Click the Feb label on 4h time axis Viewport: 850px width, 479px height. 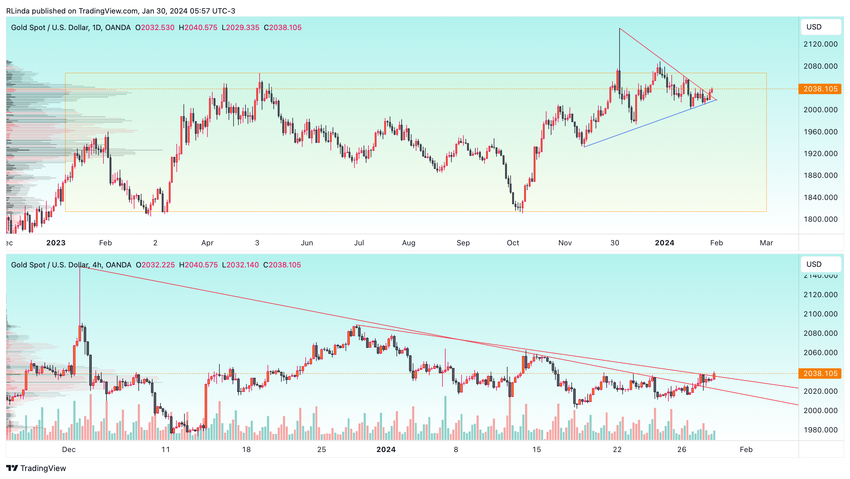point(746,450)
